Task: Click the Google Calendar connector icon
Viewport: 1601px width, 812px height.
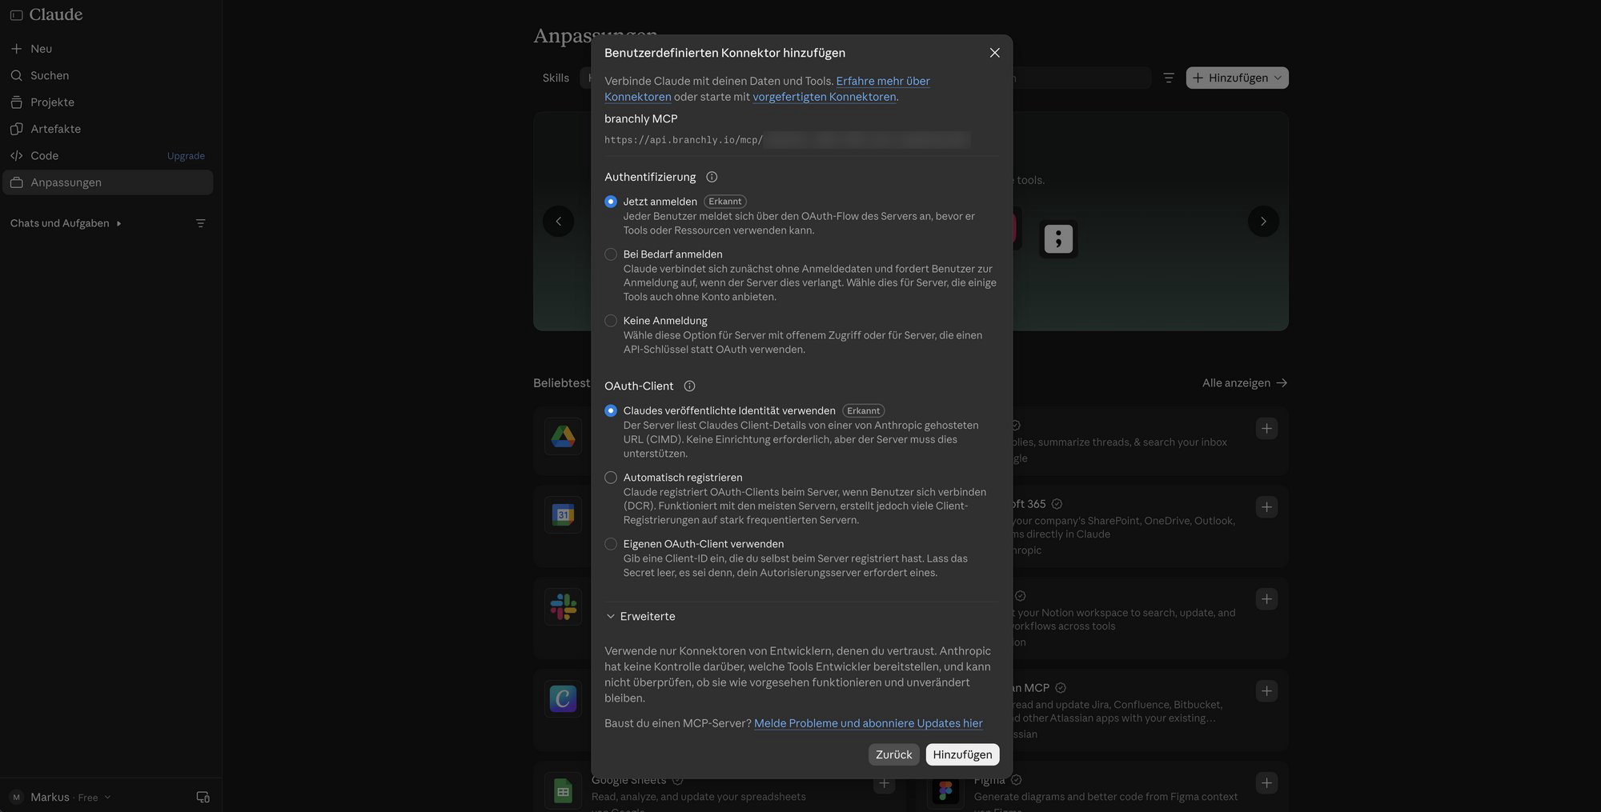Action: click(x=563, y=515)
